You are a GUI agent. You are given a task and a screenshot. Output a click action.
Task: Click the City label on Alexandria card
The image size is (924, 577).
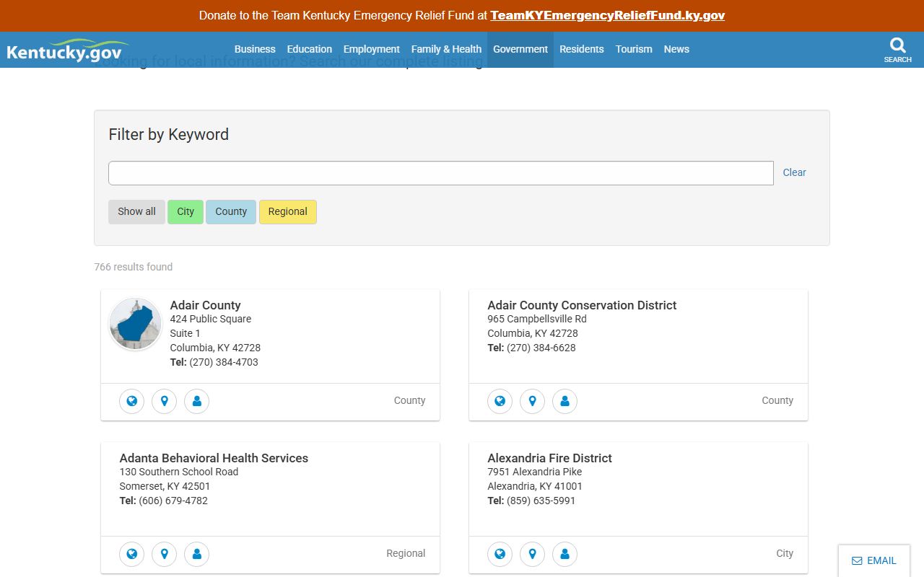(x=785, y=553)
